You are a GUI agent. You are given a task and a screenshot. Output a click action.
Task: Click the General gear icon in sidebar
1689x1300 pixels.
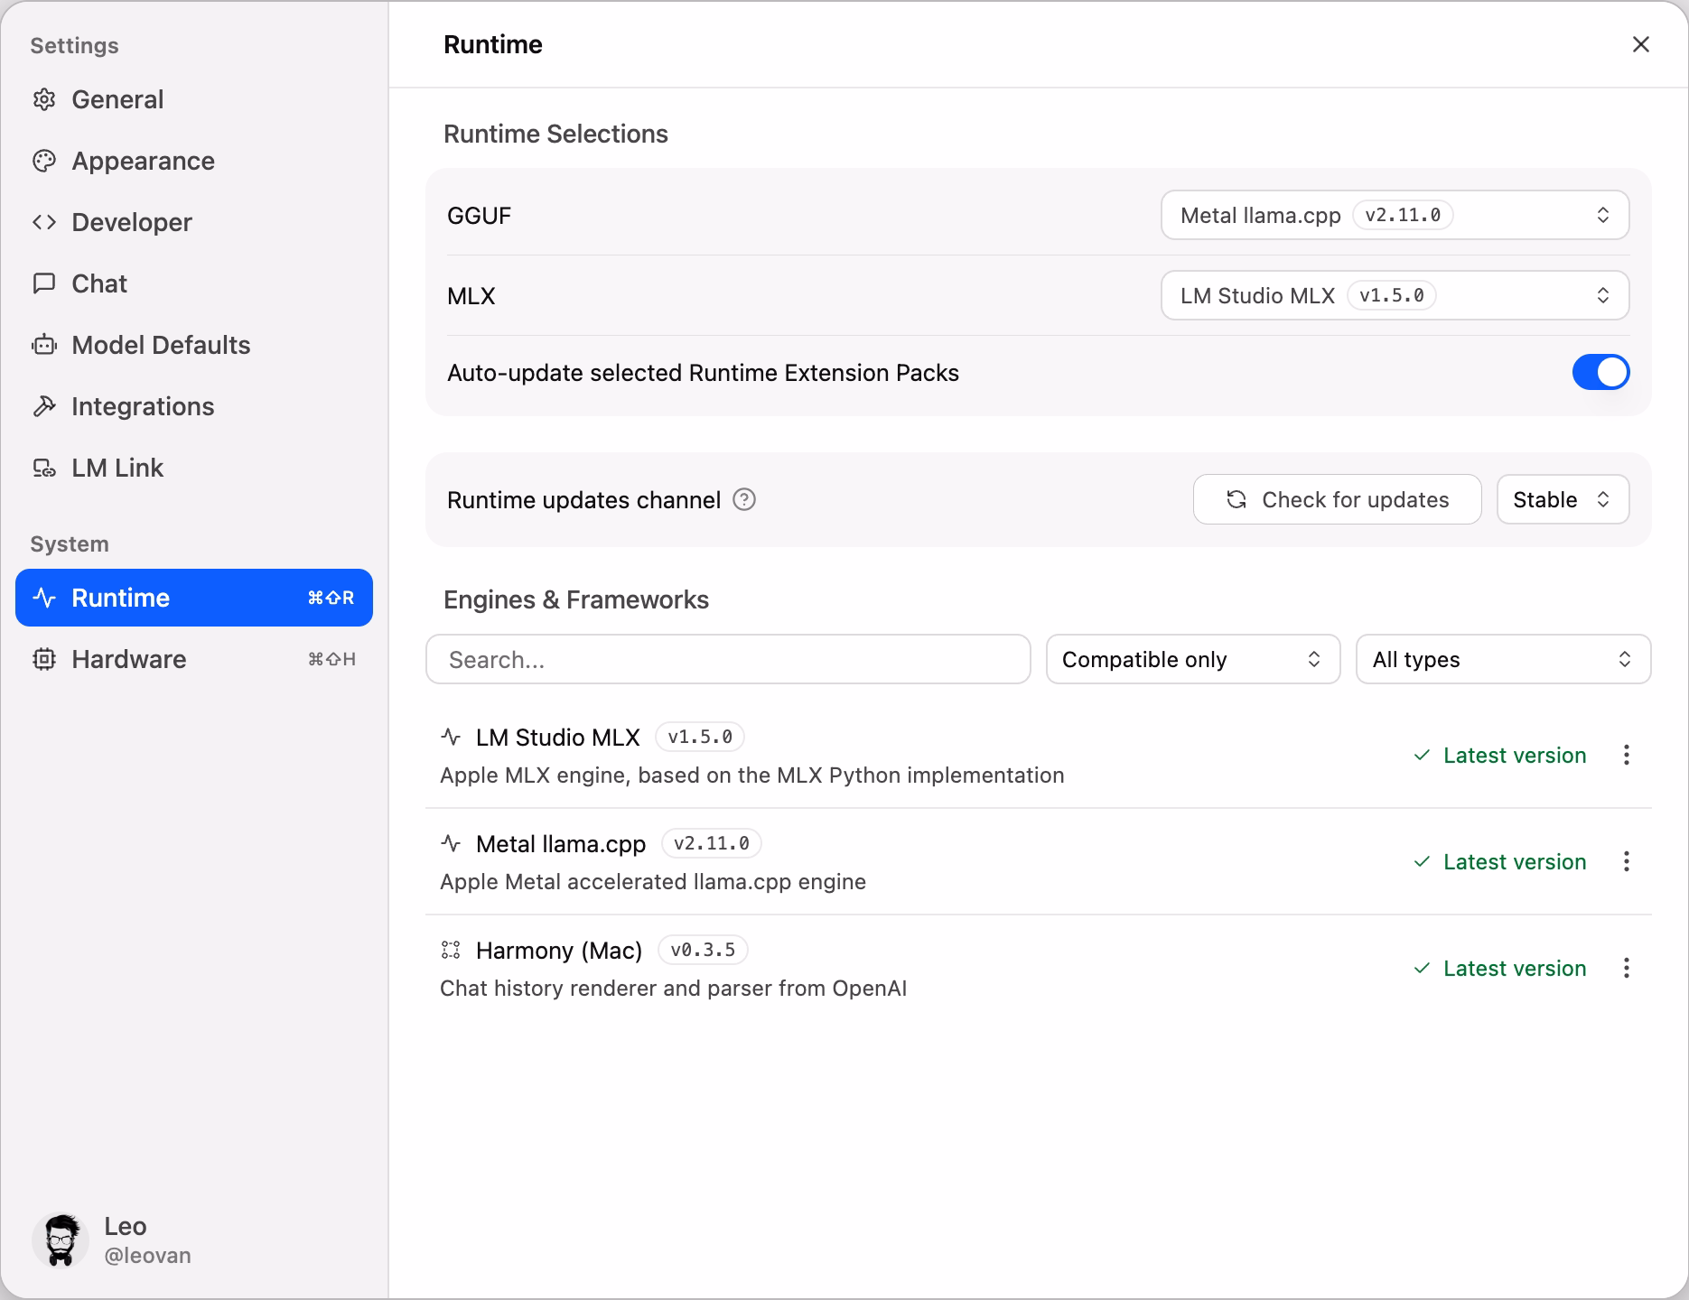[44, 99]
